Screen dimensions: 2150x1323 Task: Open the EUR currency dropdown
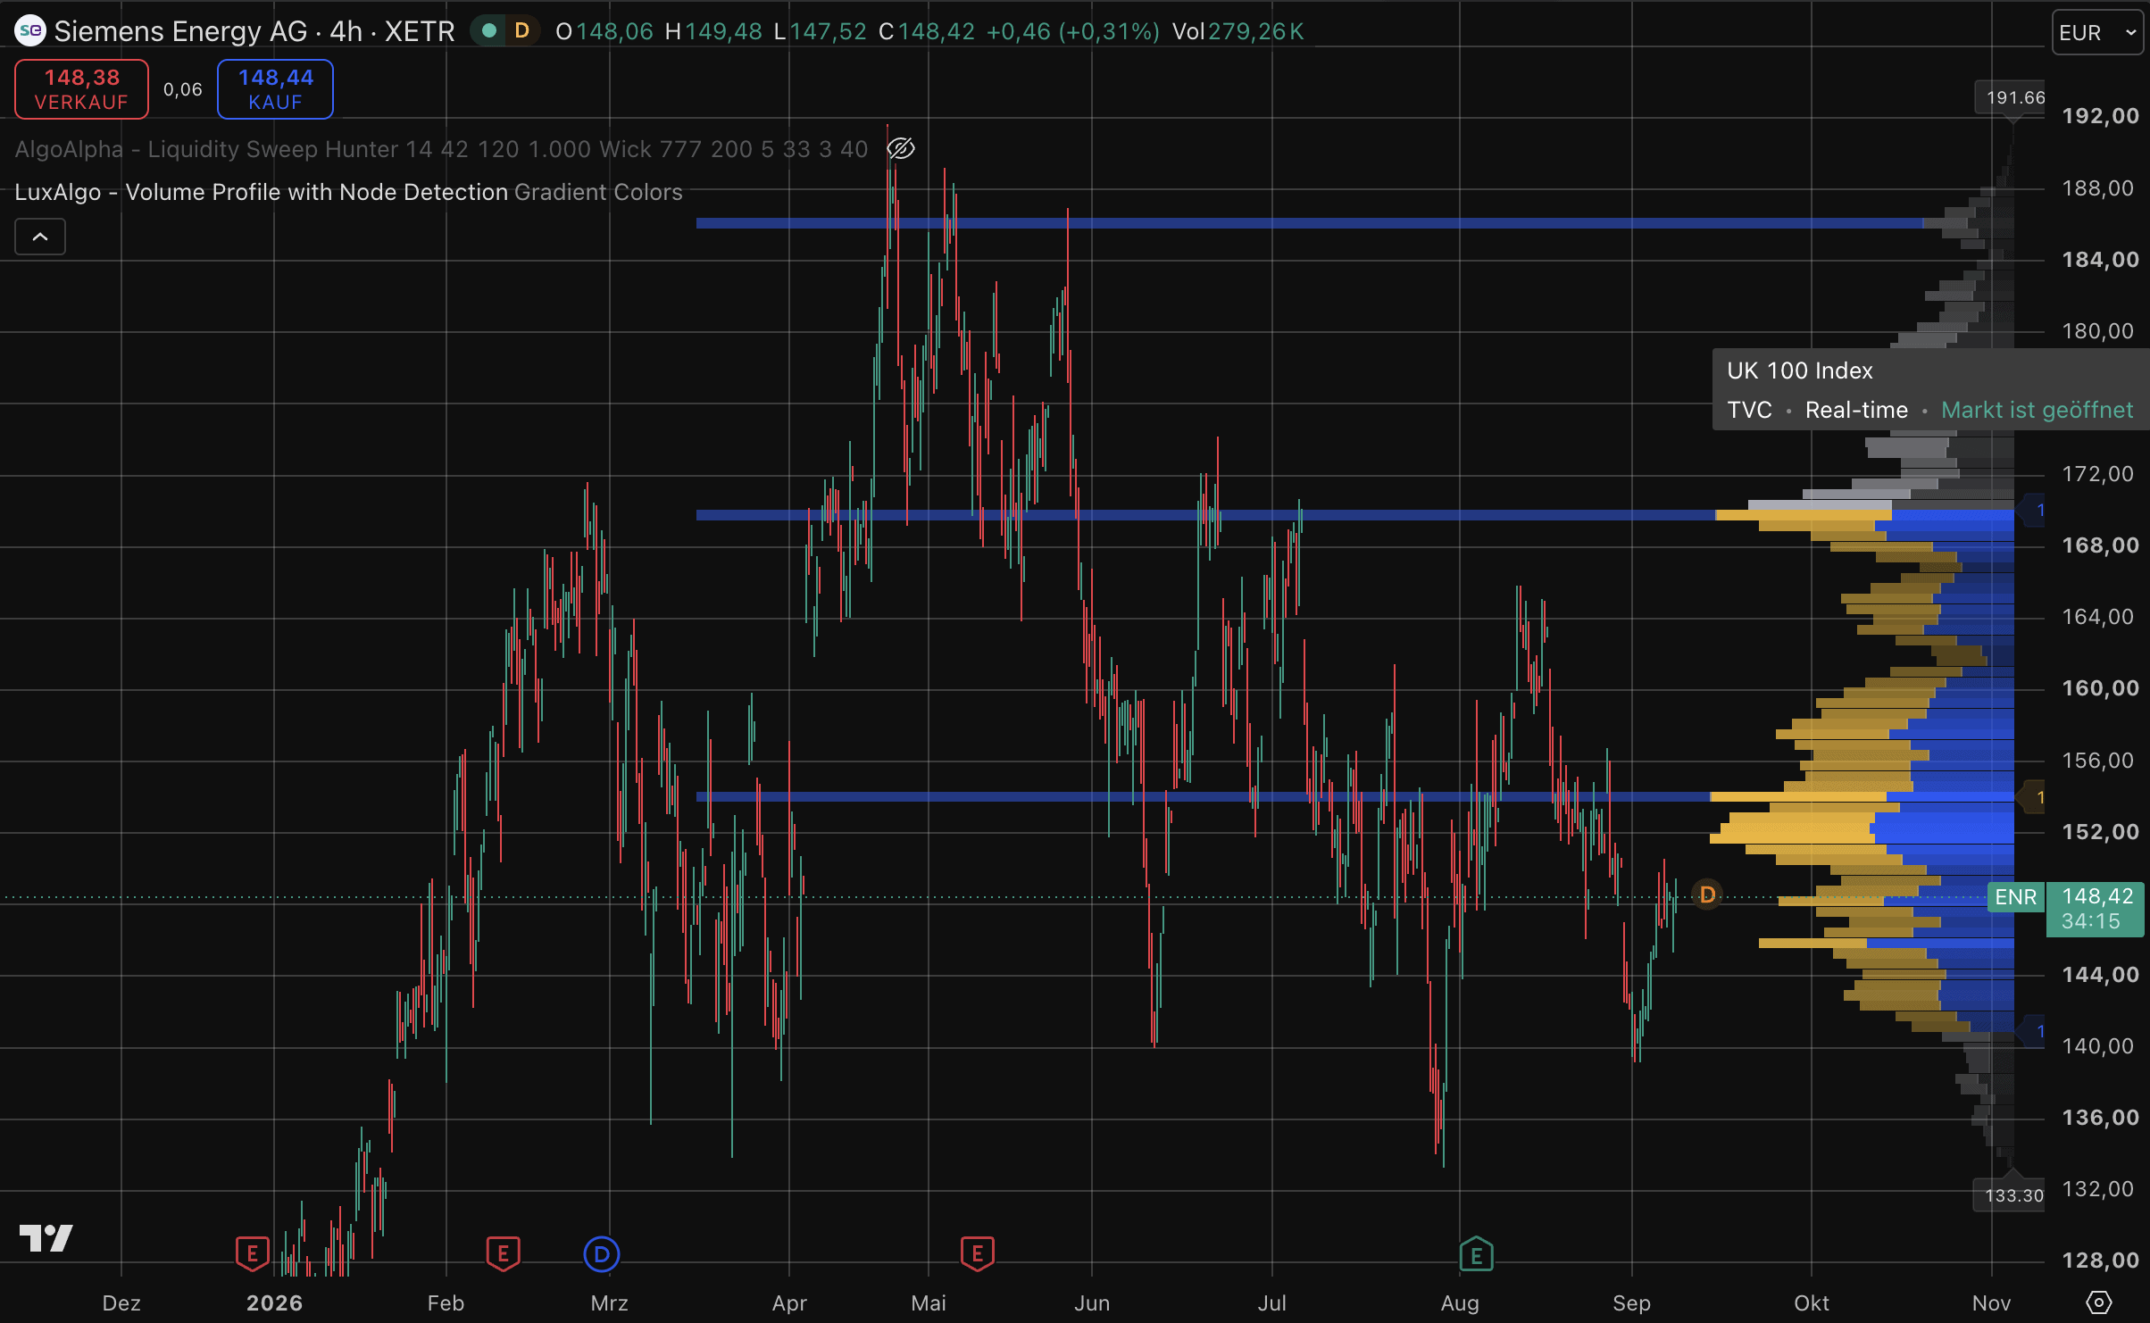pyautogui.click(x=2097, y=33)
